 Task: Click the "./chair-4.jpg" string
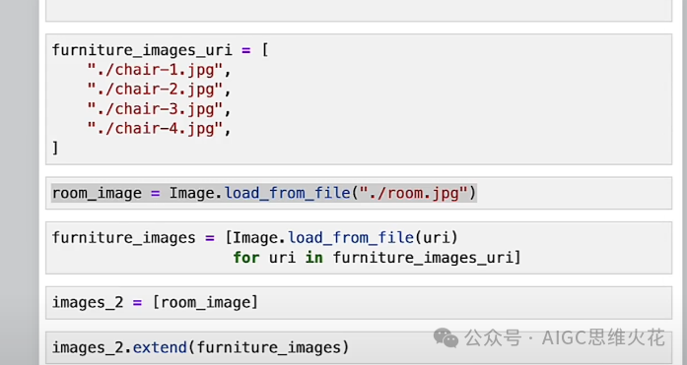pyautogui.click(x=155, y=129)
